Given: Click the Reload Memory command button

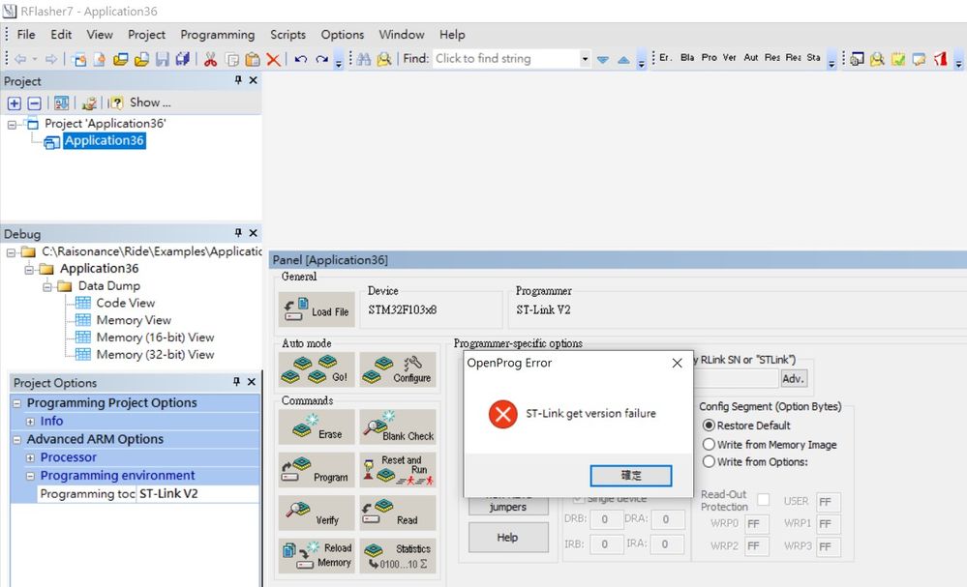Looking at the screenshot, I should pos(317,556).
